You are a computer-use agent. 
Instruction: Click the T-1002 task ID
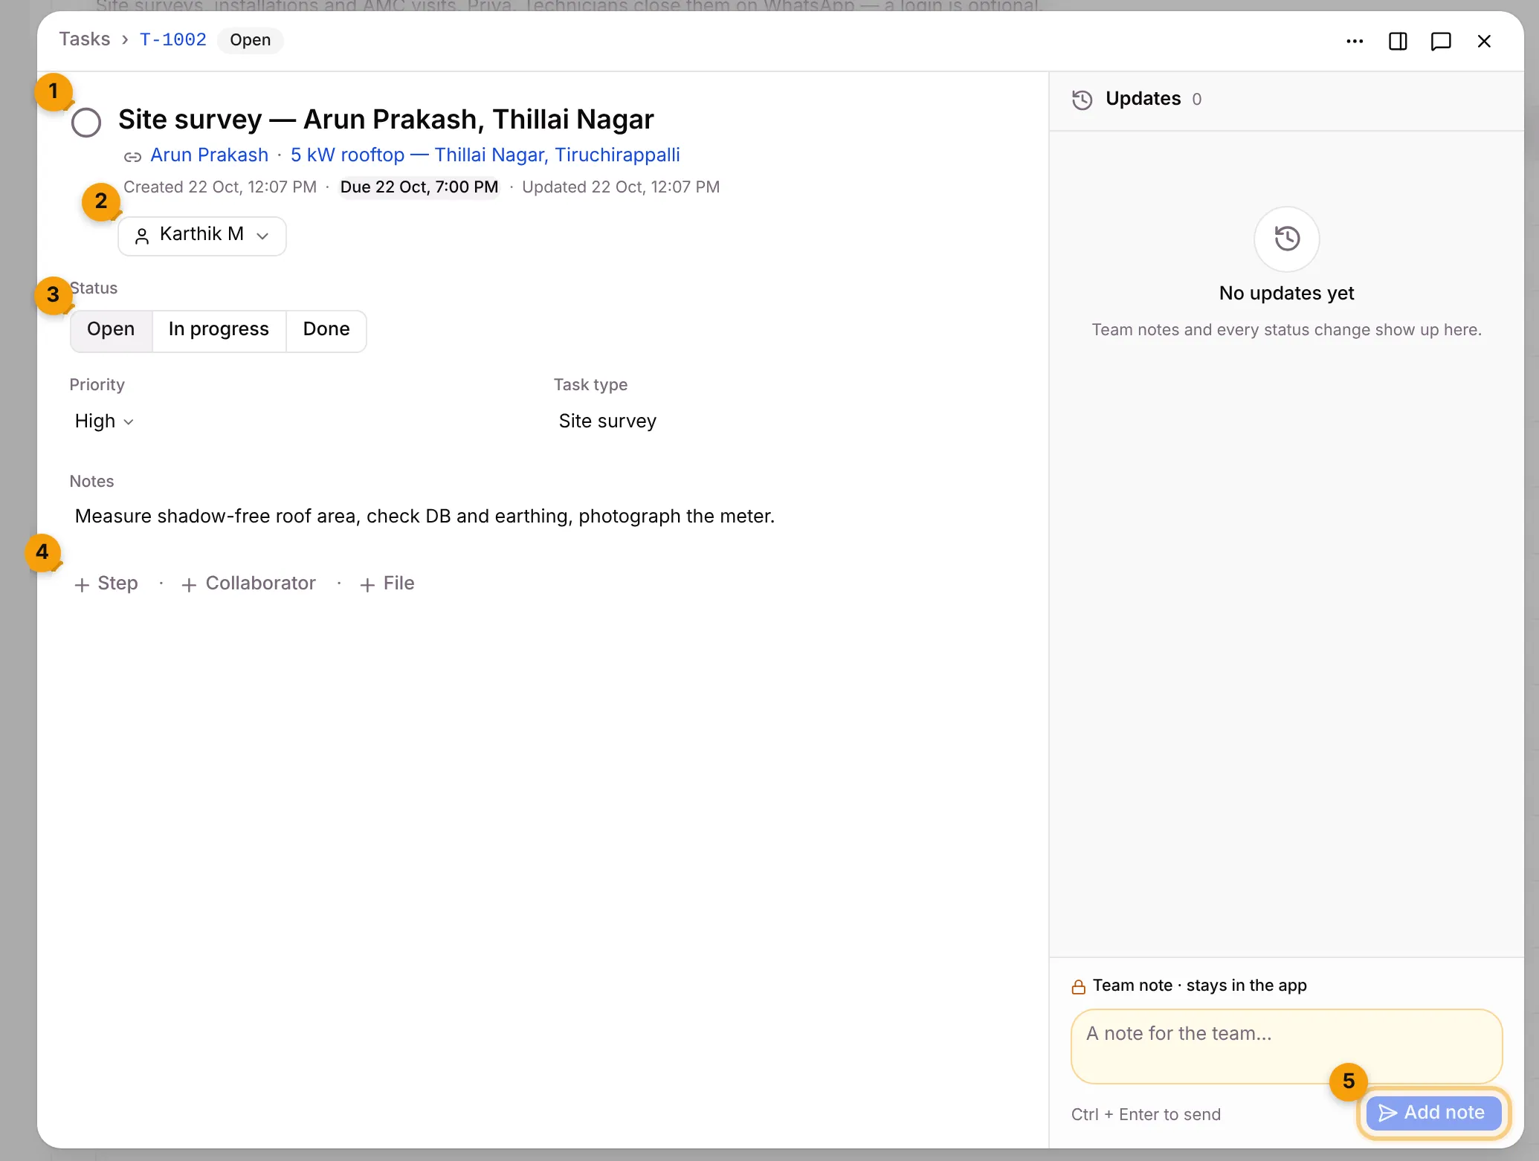pyautogui.click(x=173, y=39)
